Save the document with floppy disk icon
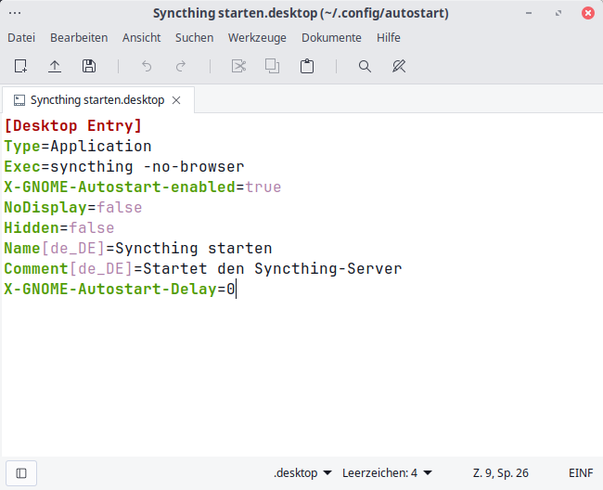This screenshot has height=490, width=603. (x=89, y=66)
